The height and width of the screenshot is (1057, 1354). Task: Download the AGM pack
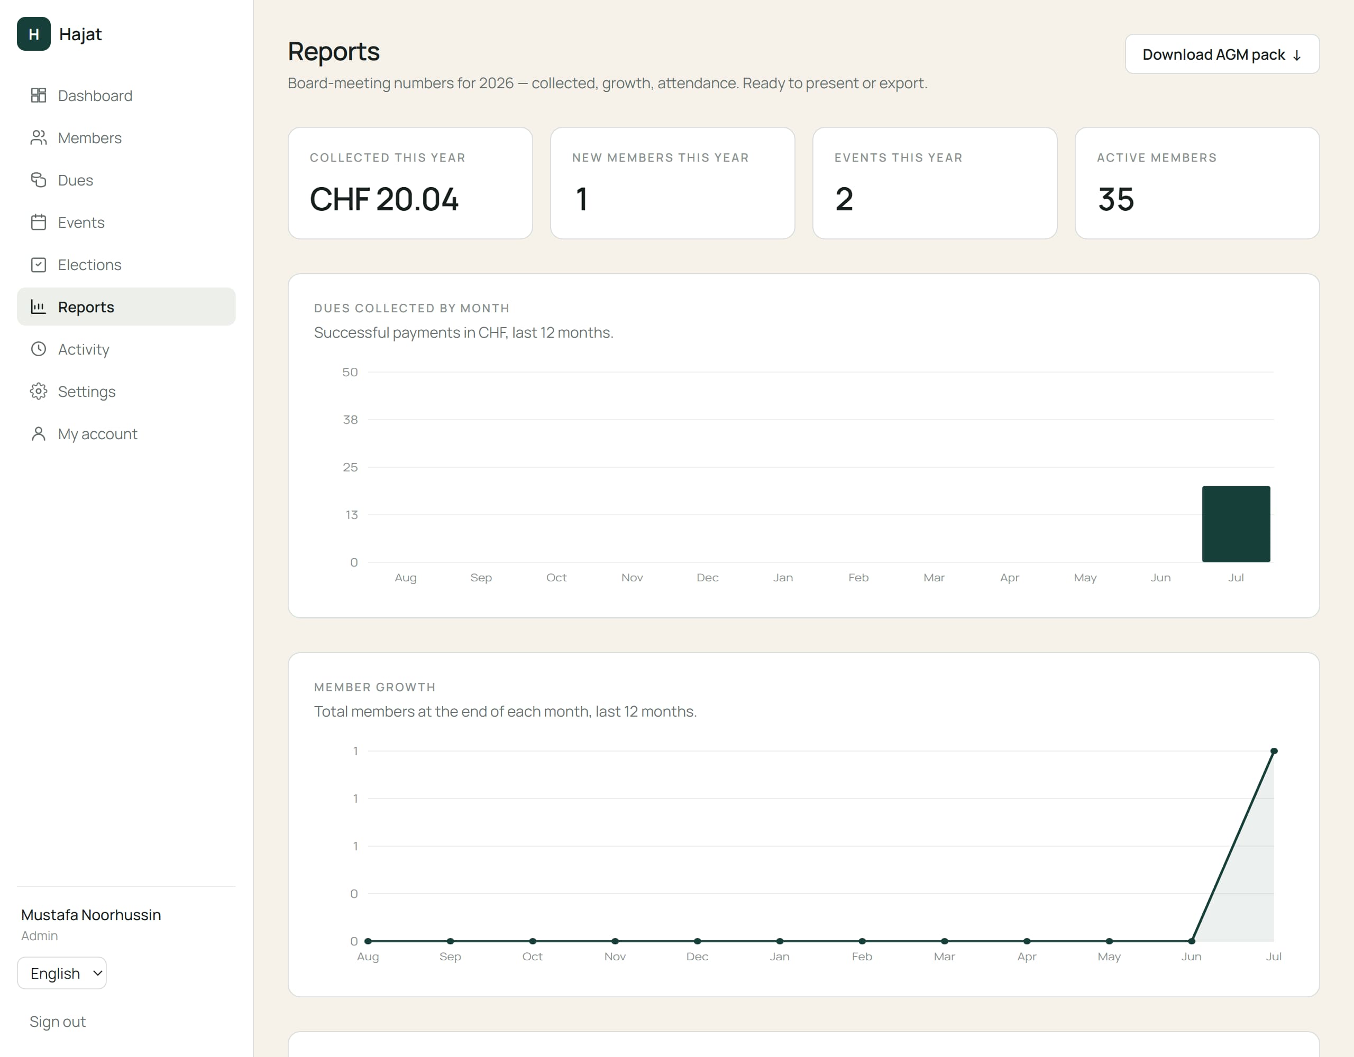(1222, 54)
